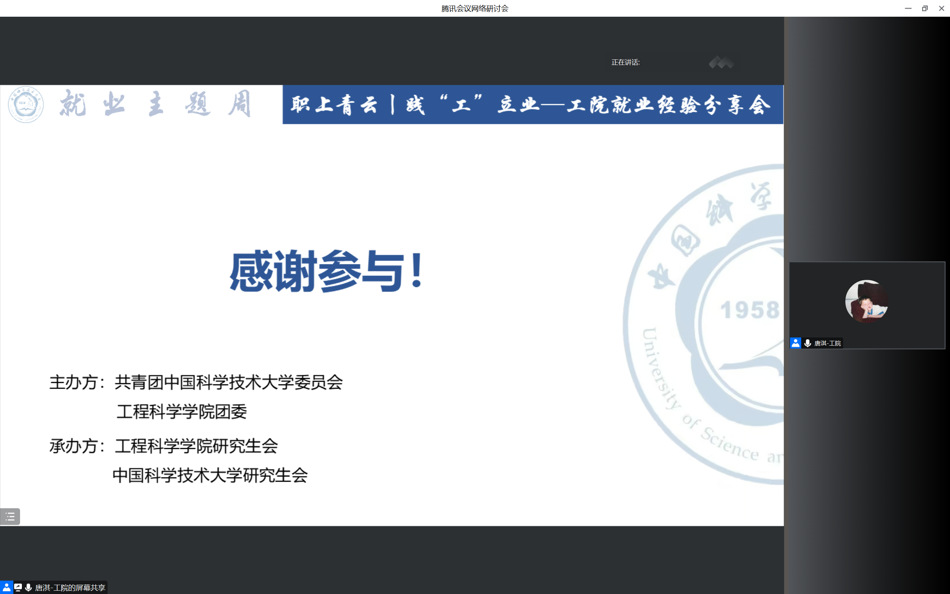Click the 正在讲话 speaking indicator text
This screenshot has width=950, height=594.
coord(625,62)
